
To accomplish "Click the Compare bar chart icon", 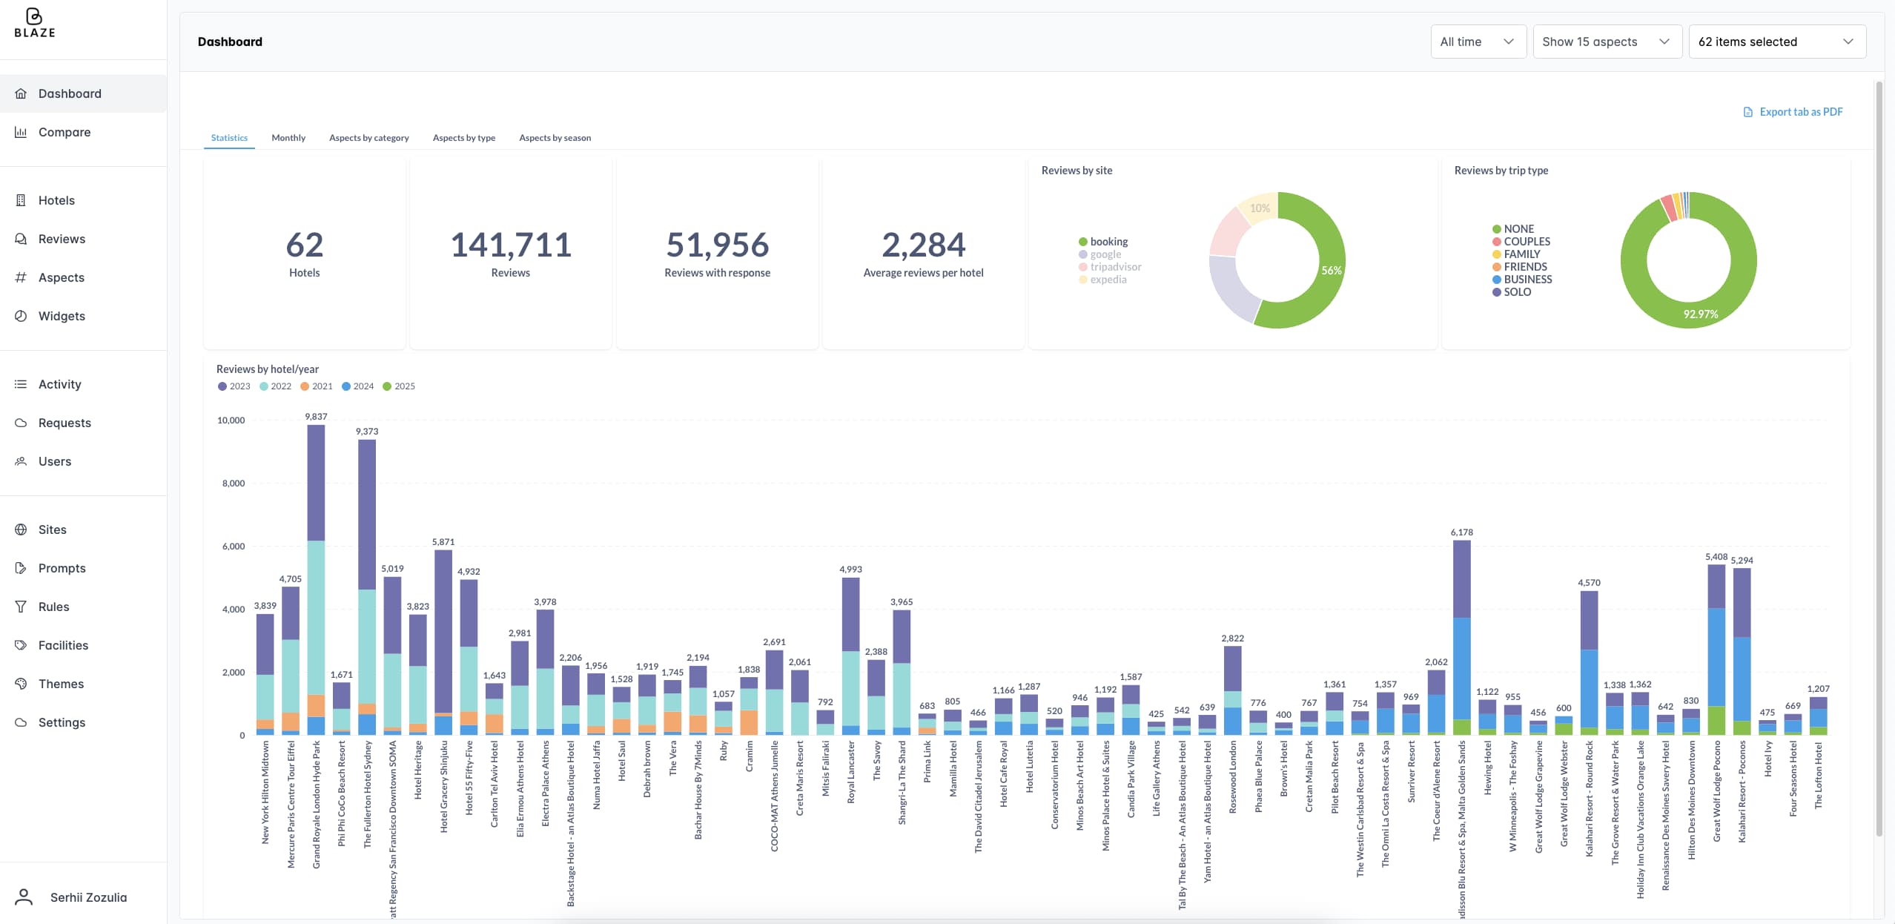I will 21,132.
